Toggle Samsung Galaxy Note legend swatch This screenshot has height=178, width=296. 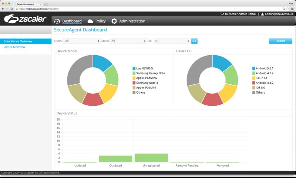click(134, 73)
